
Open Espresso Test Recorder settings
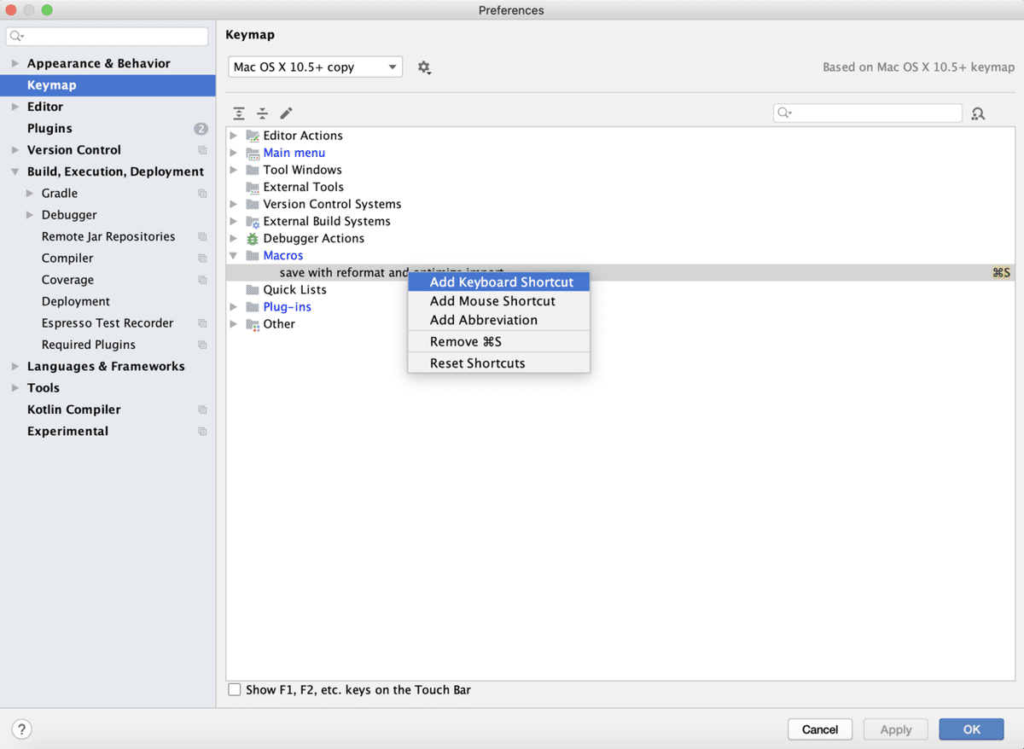click(108, 323)
